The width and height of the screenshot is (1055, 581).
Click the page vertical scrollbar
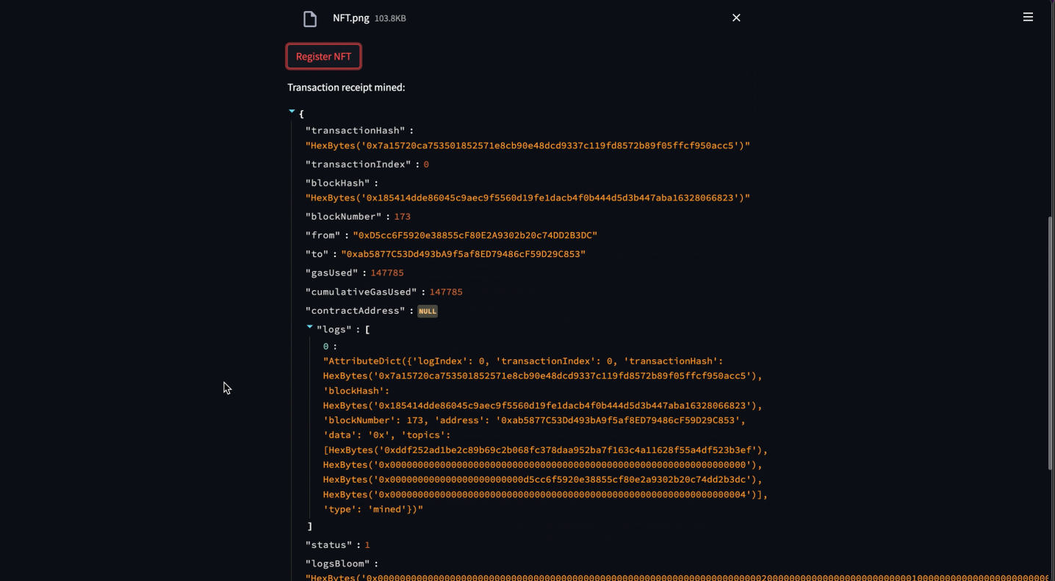coord(1050,343)
